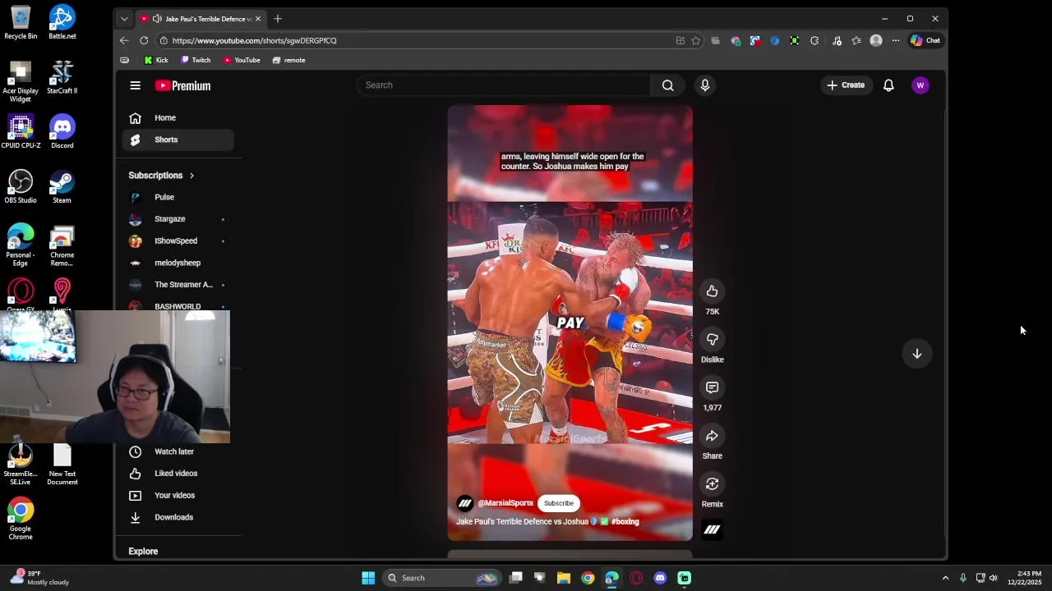The image size is (1052, 591).
Task: Open the Windows Start menu
Action: [x=368, y=578]
